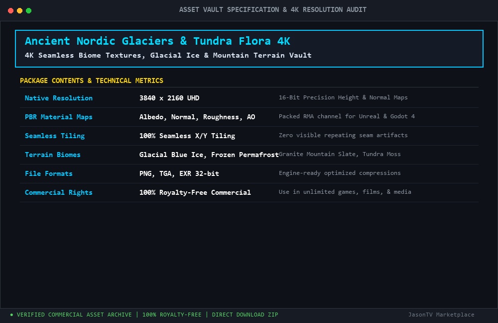Click the green status dot in footer
The height and width of the screenshot is (323, 498).
click(x=12, y=315)
